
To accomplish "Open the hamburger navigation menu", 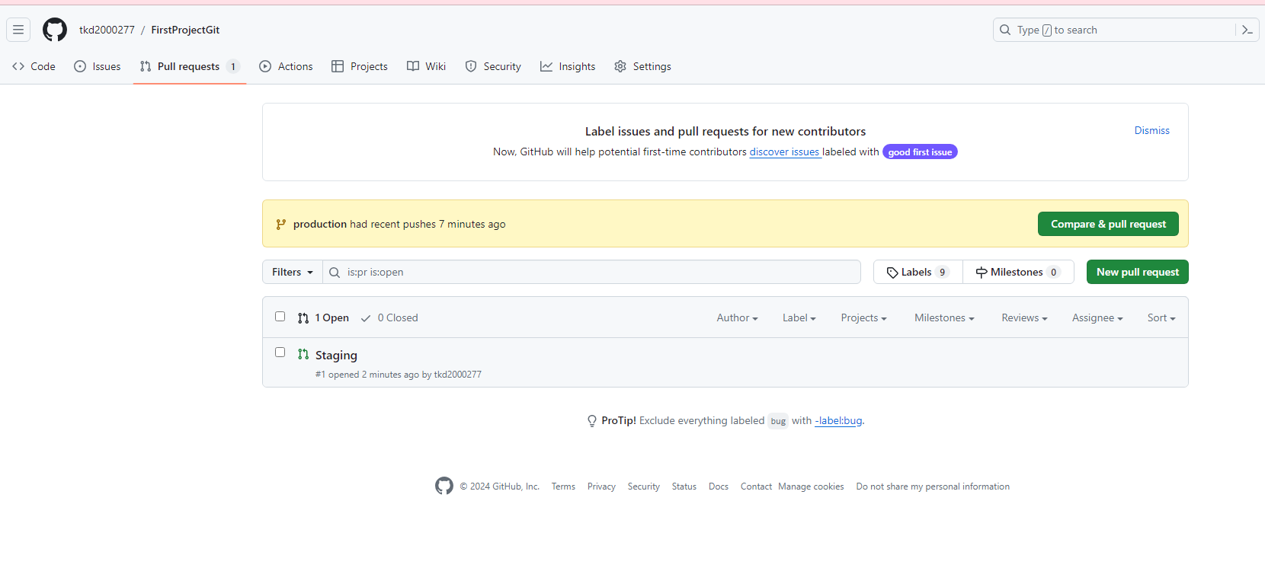I will (x=18, y=30).
